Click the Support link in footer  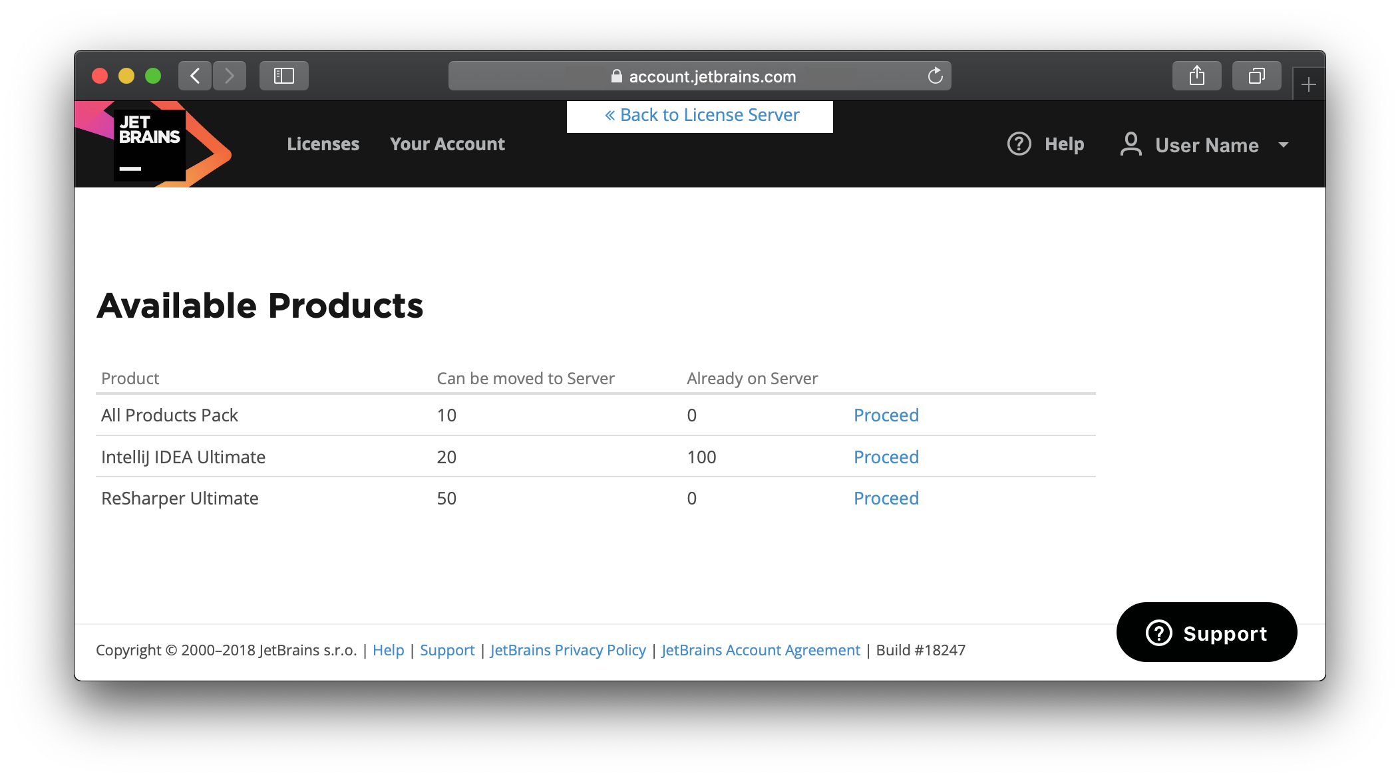coord(446,649)
